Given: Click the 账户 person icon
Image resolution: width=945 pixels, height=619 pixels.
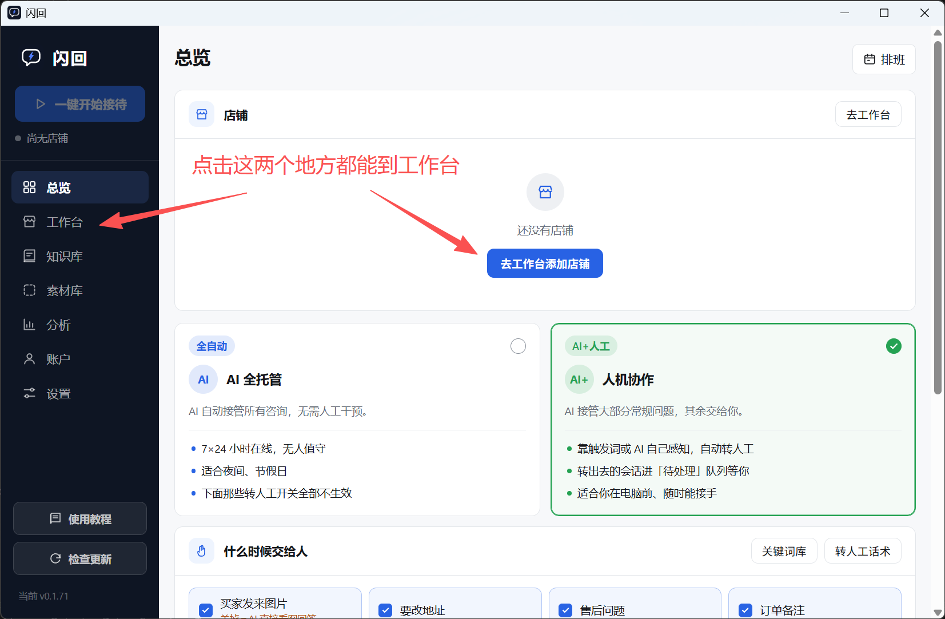Looking at the screenshot, I should point(29,359).
